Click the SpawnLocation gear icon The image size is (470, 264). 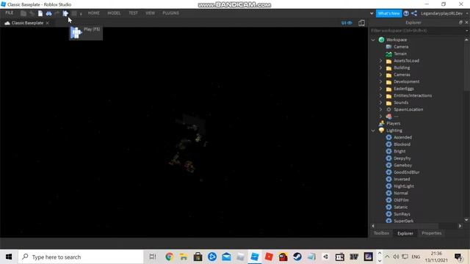click(x=388, y=109)
